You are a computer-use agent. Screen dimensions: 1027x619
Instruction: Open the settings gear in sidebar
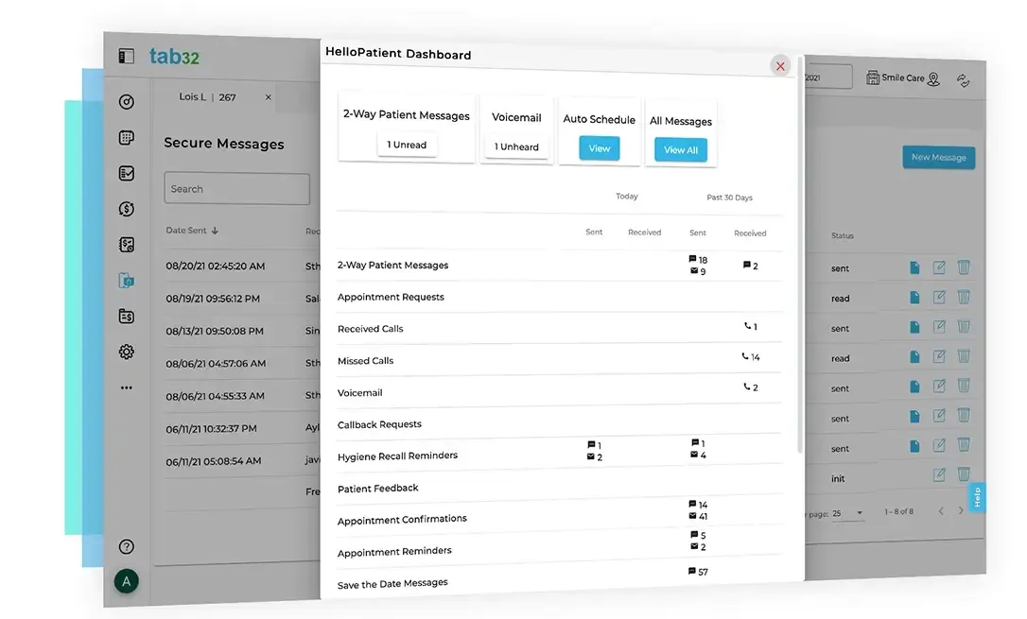pos(127,352)
